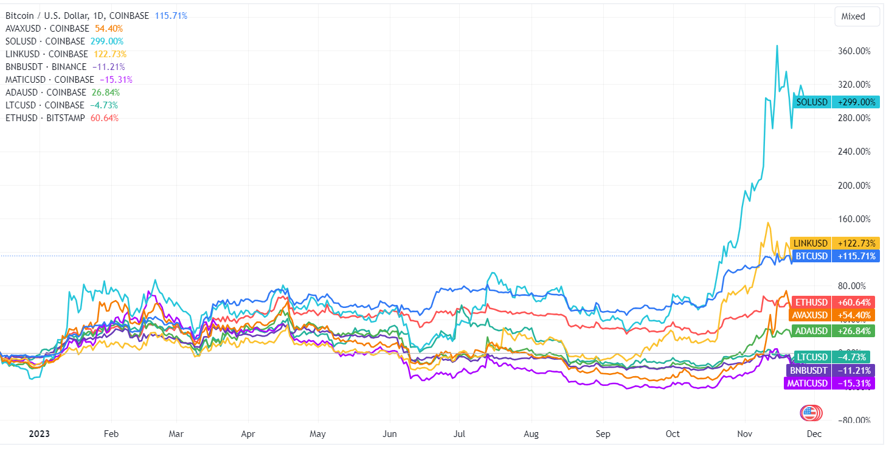Click the ADAUSD +26.84% price label
The height and width of the screenshot is (451, 886).
point(834,331)
